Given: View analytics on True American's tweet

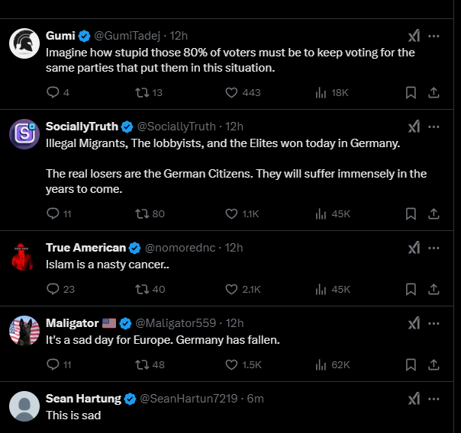Looking at the screenshot, I should click(321, 289).
